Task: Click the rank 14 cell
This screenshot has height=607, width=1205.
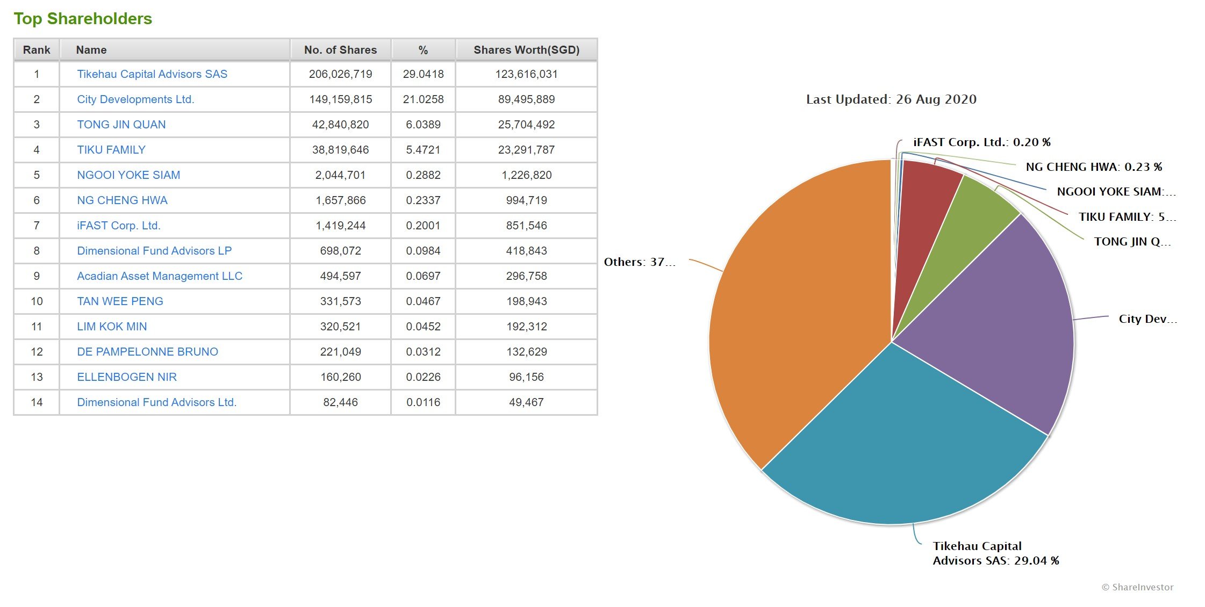Action: pyautogui.click(x=37, y=402)
